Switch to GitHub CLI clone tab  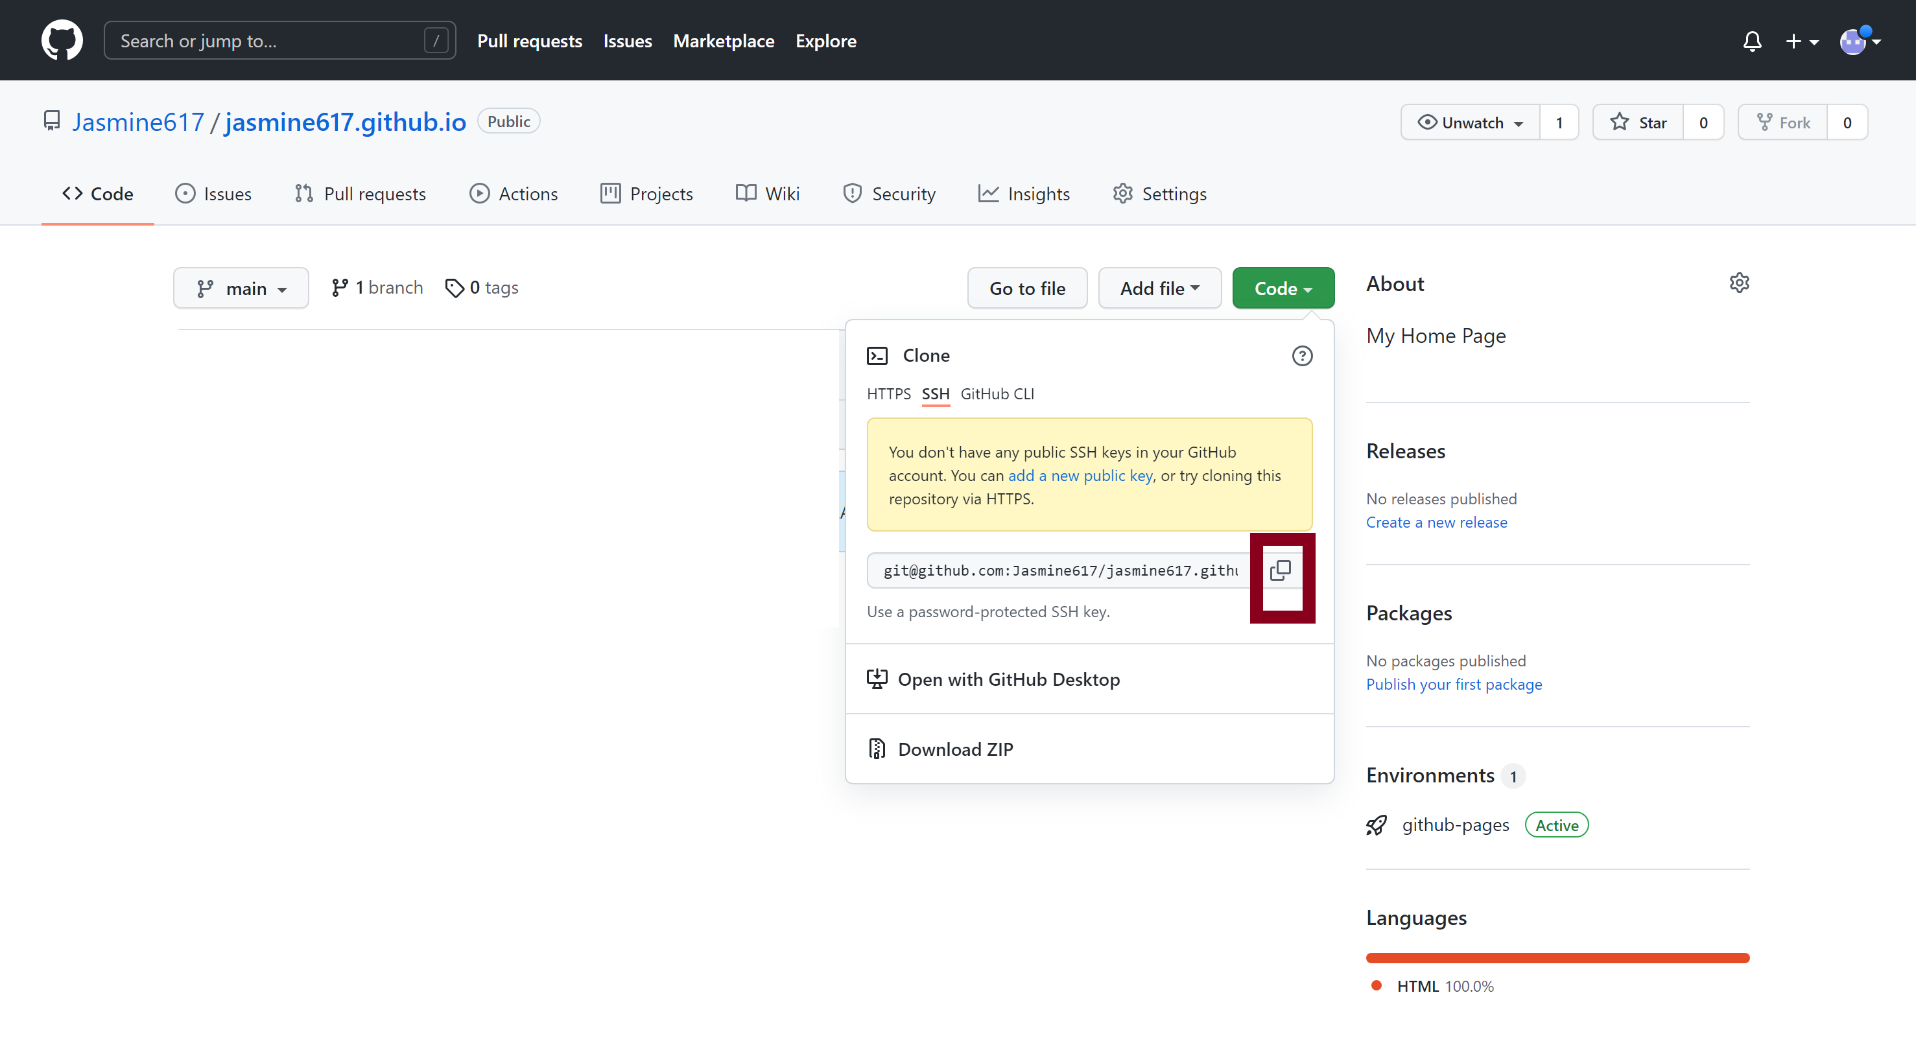[x=997, y=393]
